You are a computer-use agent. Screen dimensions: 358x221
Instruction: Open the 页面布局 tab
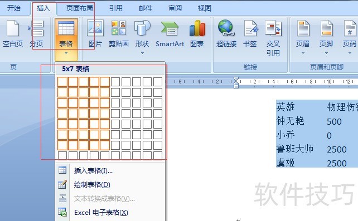(79, 8)
